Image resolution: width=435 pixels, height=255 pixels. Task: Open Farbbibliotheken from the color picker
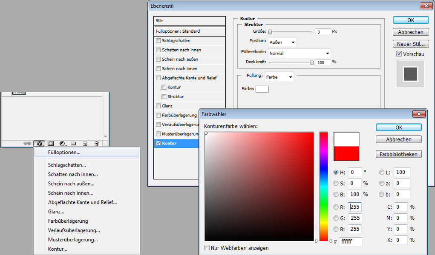click(x=399, y=154)
